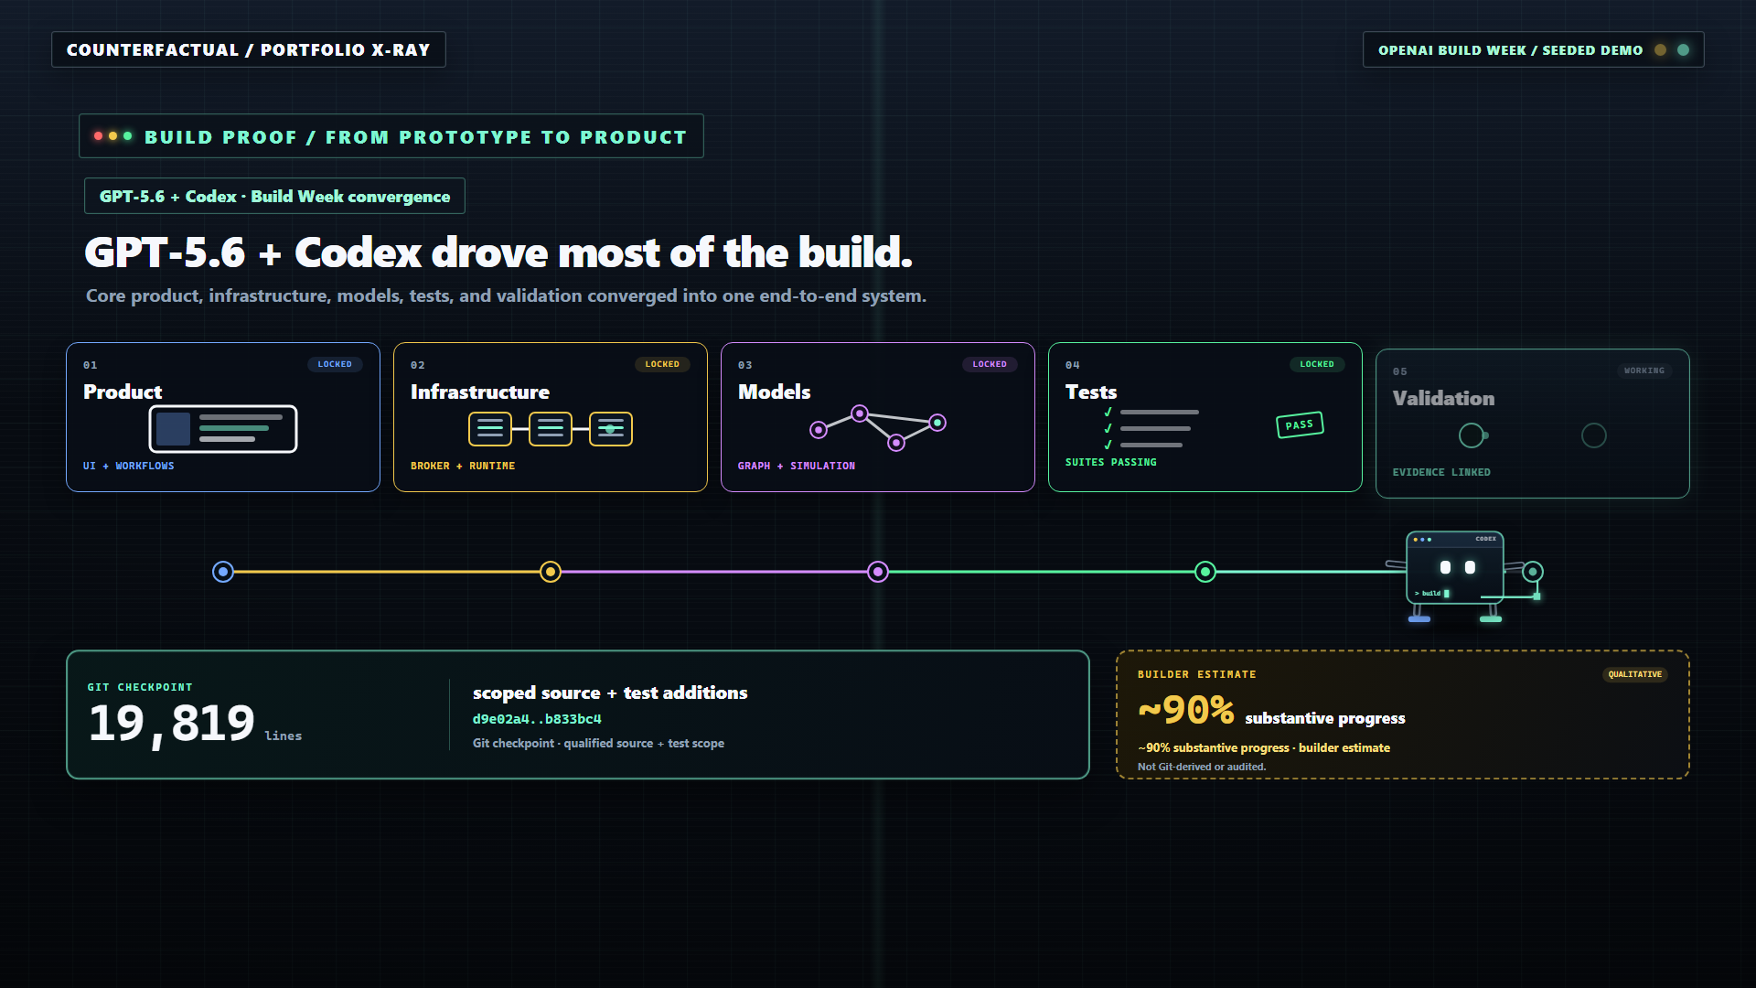
Task: Click the GIT CHECKPOINT label
Action: pos(140,687)
